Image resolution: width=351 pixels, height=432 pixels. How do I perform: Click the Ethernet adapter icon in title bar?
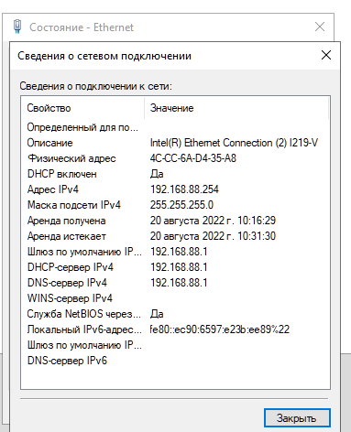pyautogui.click(x=17, y=27)
